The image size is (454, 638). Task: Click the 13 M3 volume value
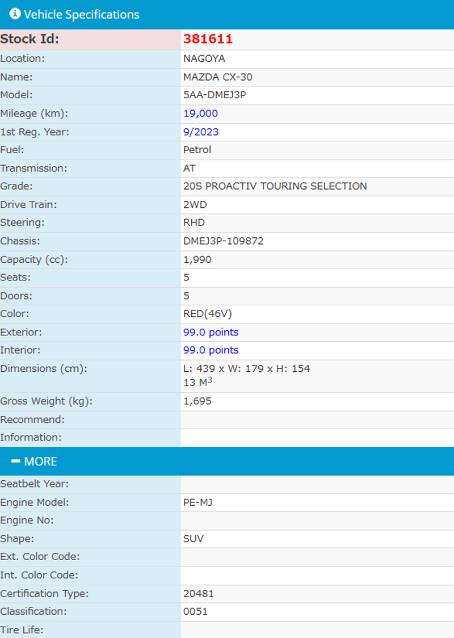[x=197, y=382]
